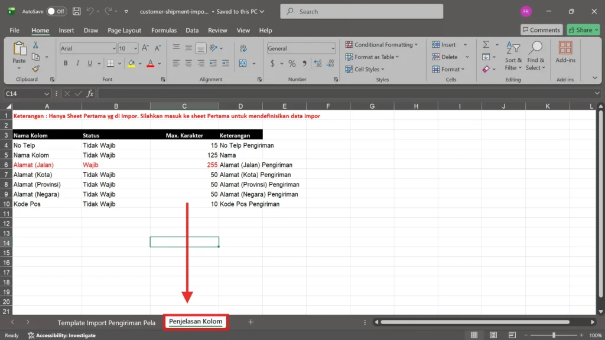605x340 pixels.
Task: Click the Delete cells button
Action: tap(445, 57)
